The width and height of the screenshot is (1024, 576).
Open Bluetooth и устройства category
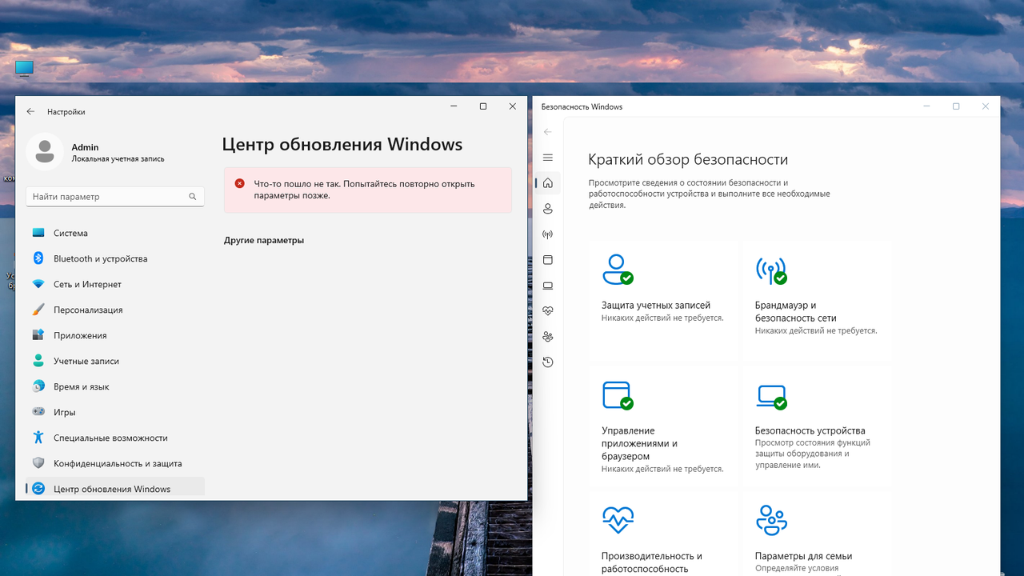pyautogui.click(x=115, y=258)
